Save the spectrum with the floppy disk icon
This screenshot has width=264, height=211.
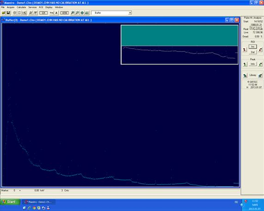tap(8, 13)
